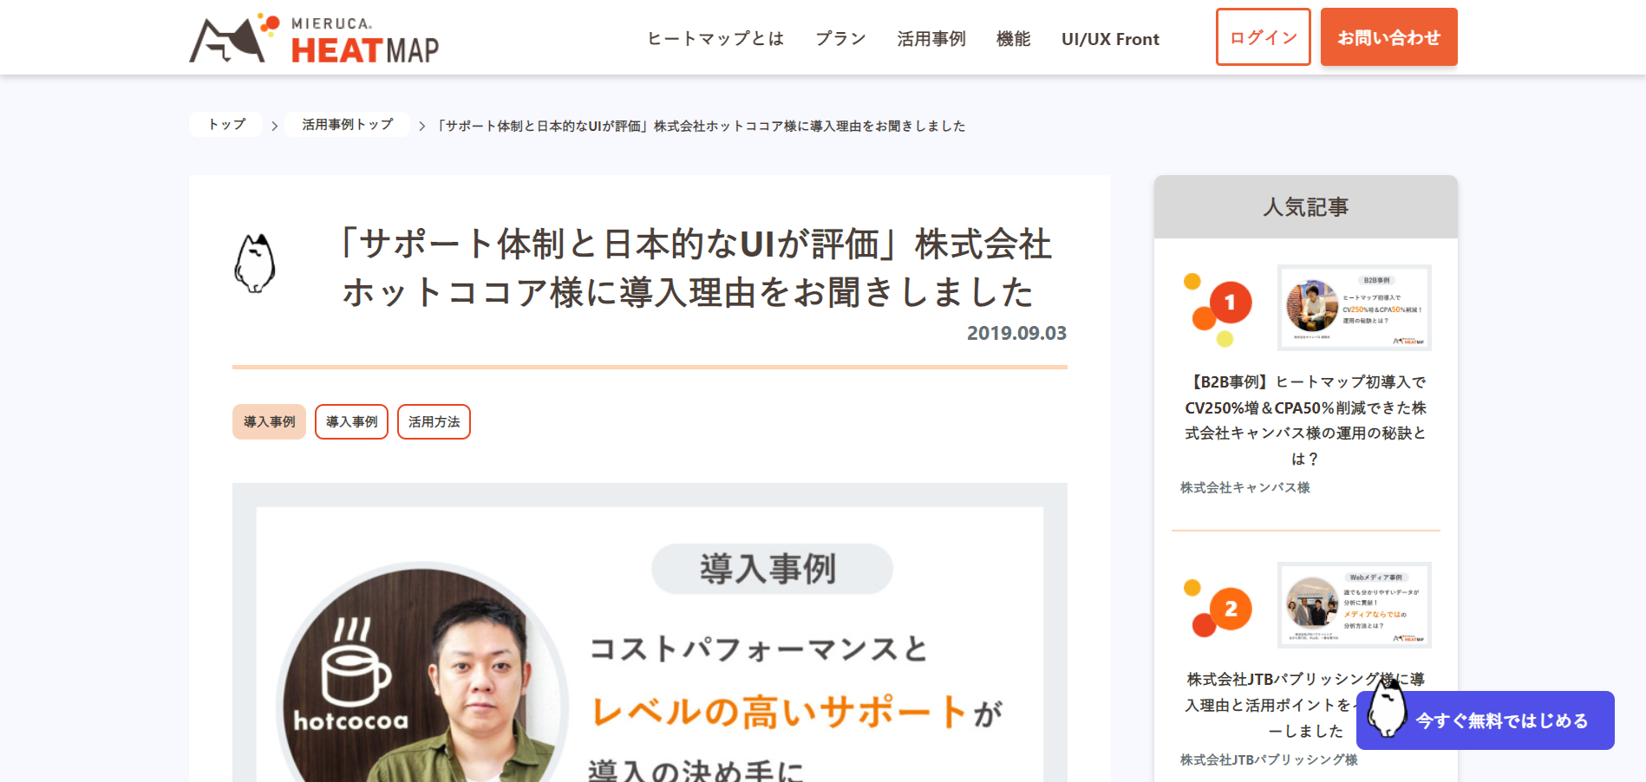
Task: Open the プラン menu item
Action: (840, 39)
